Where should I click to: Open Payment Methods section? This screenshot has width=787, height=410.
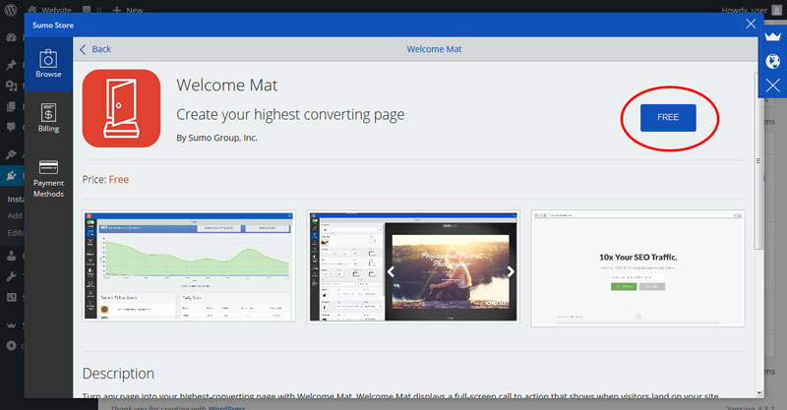pyautogui.click(x=48, y=179)
